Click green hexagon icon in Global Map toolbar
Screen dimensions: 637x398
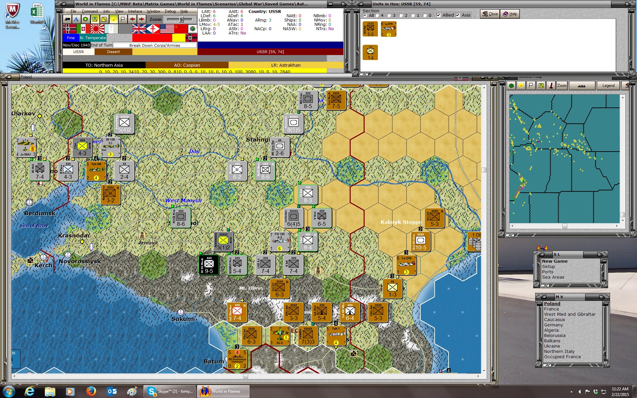tap(511, 86)
